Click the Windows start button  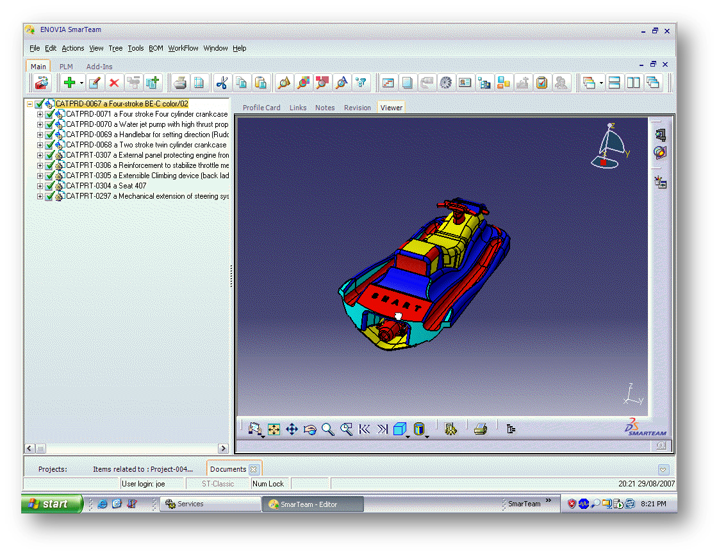coord(53,504)
